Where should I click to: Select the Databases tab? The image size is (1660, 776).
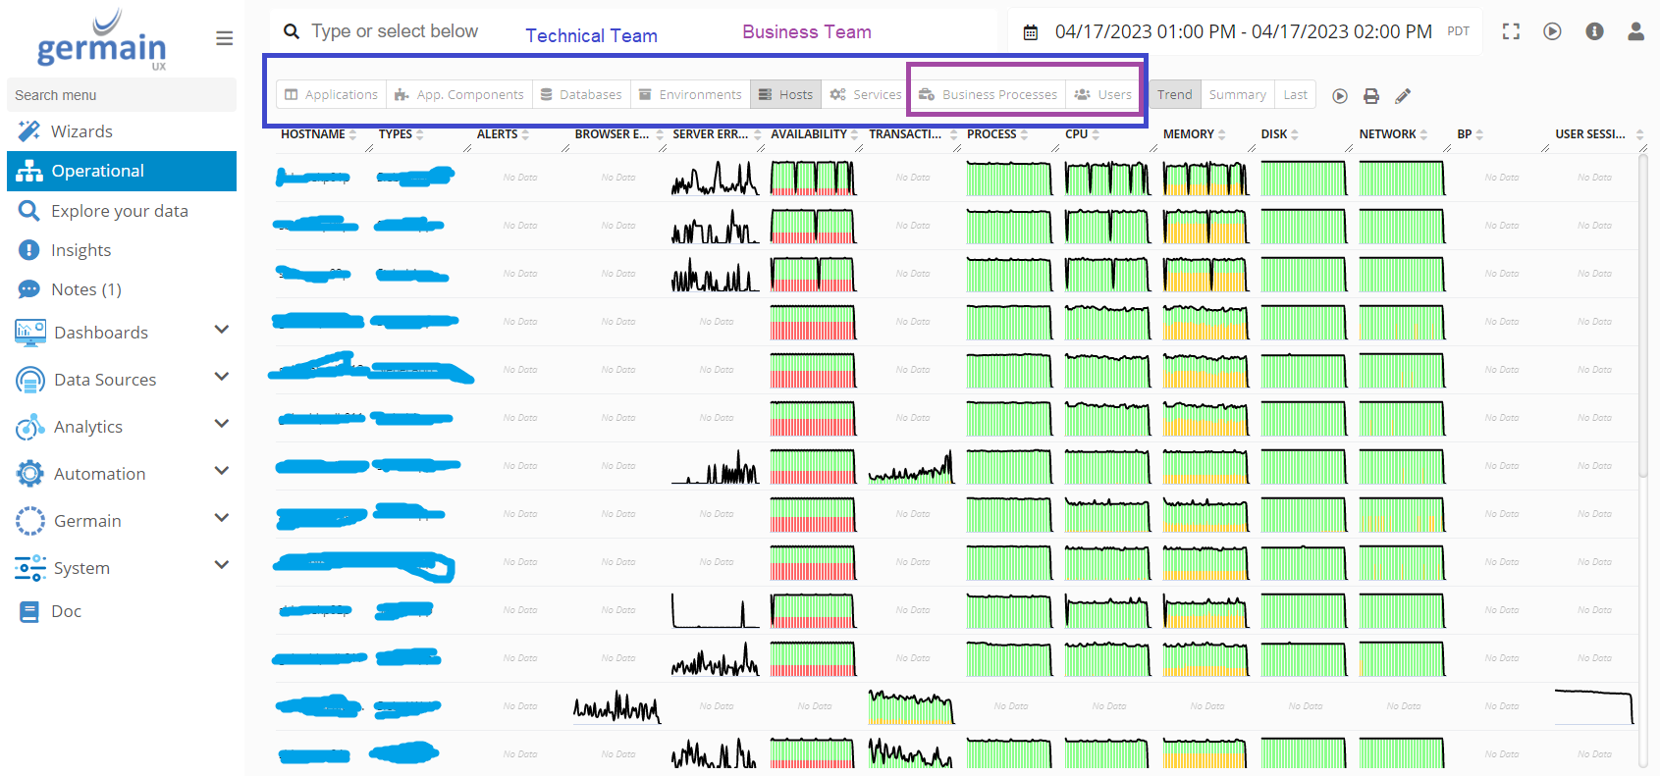pos(581,95)
